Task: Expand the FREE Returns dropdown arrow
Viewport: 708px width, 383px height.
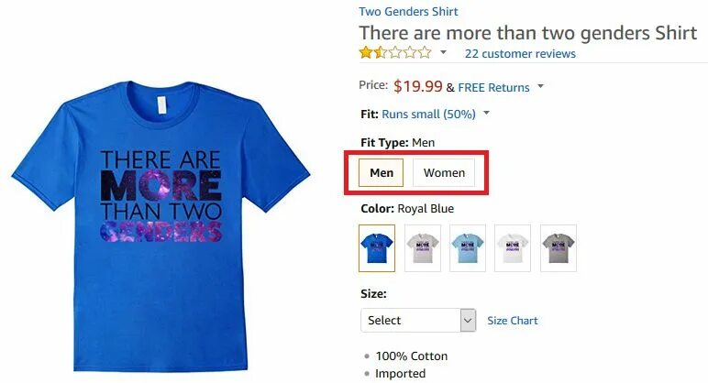Action: [x=540, y=86]
